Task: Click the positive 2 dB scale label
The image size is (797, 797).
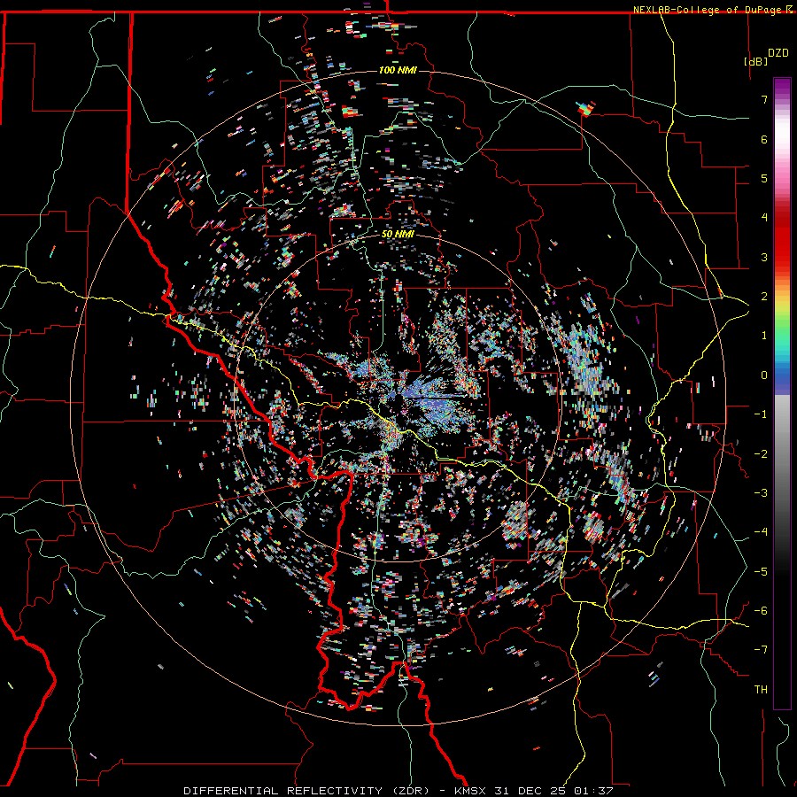Action: (764, 297)
